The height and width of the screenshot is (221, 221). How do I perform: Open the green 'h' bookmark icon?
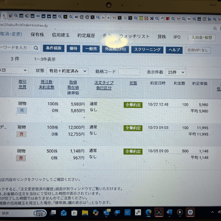(65, 17)
